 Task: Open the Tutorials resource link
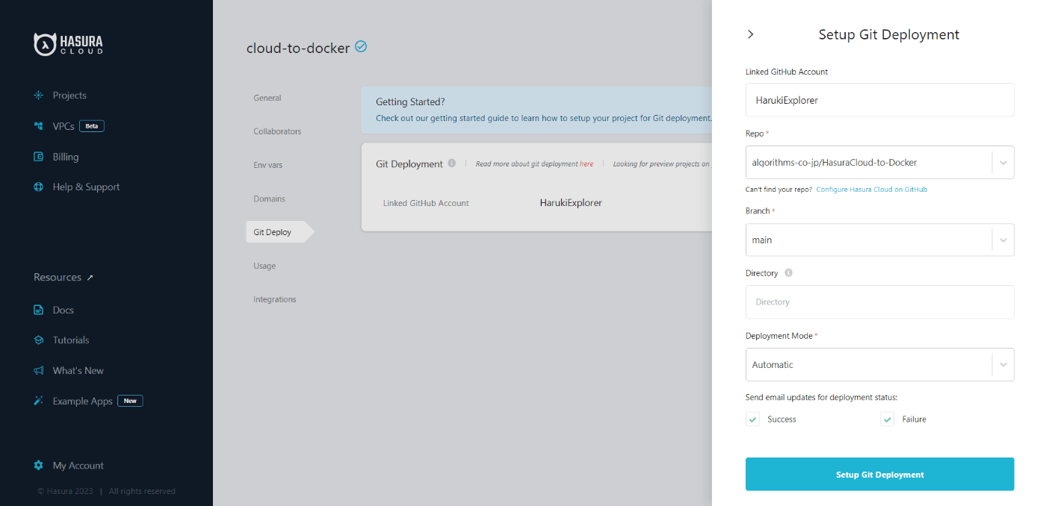71,340
